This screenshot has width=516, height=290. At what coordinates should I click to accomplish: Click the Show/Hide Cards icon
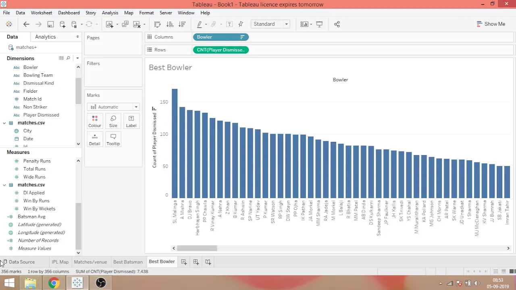pyautogui.click(x=304, y=24)
